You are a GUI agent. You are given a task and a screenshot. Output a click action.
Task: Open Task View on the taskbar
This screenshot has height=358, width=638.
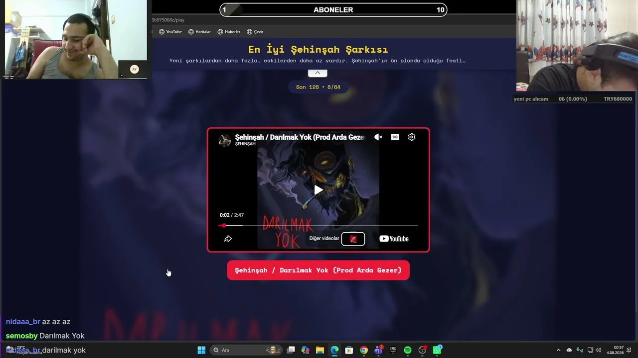(x=291, y=350)
